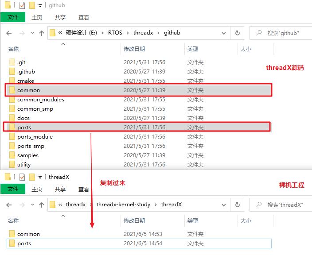Select threadx in github window's address path
This screenshot has height=255, width=312.
tap(143, 33)
